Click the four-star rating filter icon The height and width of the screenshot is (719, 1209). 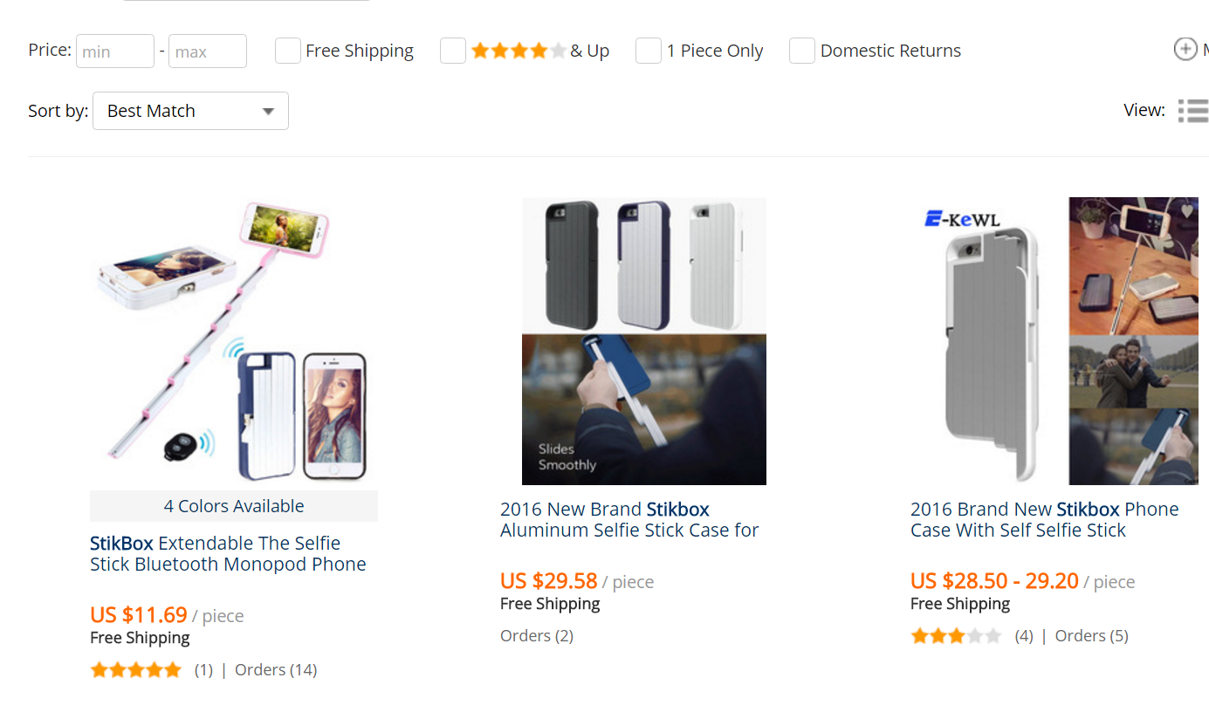pyautogui.click(x=519, y=51)
